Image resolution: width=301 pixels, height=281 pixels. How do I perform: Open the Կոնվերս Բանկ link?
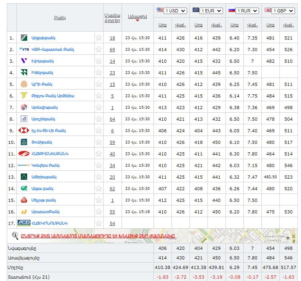tap(46, 165)
